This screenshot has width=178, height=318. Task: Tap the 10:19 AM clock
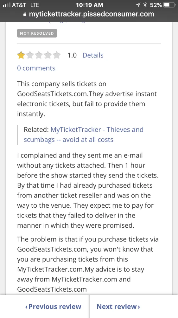(x=90, y=5)
